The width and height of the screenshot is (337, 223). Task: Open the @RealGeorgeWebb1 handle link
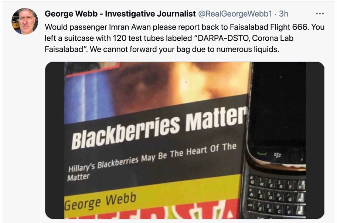click(x=235, y=14)
